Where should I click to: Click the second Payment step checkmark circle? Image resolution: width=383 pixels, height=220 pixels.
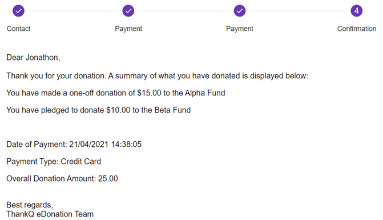pos(240,11)
